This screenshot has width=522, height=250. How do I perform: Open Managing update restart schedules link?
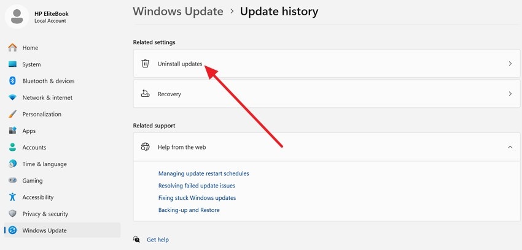(x=204, y=173)
